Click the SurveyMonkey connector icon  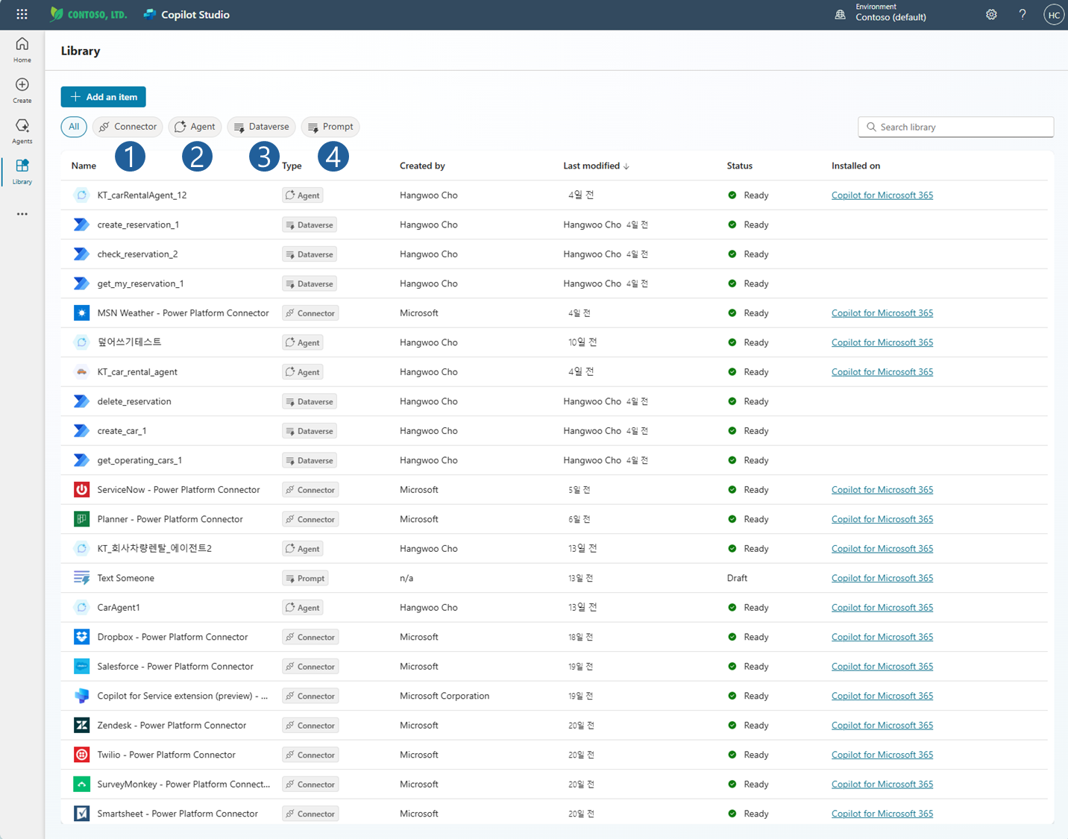81,785
